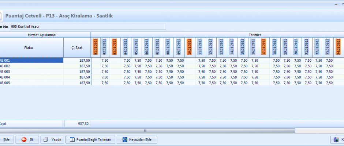Click the document icon beside the Puantaj Cetveli title
The width and height of the screenshot is (344, 146).
coord(1,16)
